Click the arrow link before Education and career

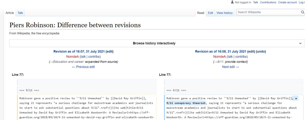51,62
